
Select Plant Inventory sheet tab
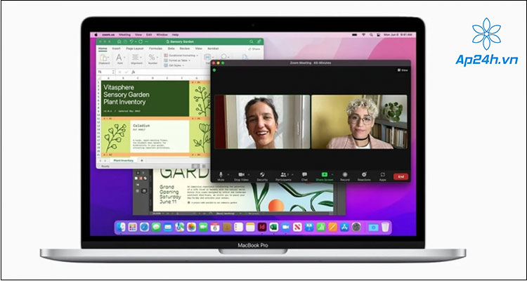coord(124,161)
